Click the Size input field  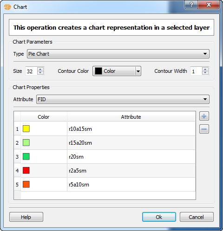pyautogui.click(x=32, y=71)
